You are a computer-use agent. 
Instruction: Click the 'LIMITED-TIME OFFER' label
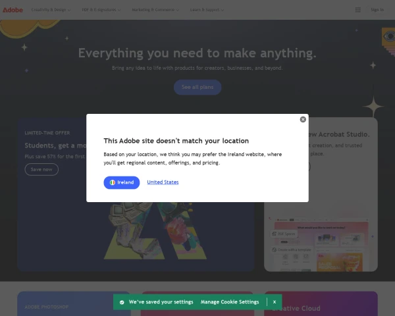pos(47,133)
